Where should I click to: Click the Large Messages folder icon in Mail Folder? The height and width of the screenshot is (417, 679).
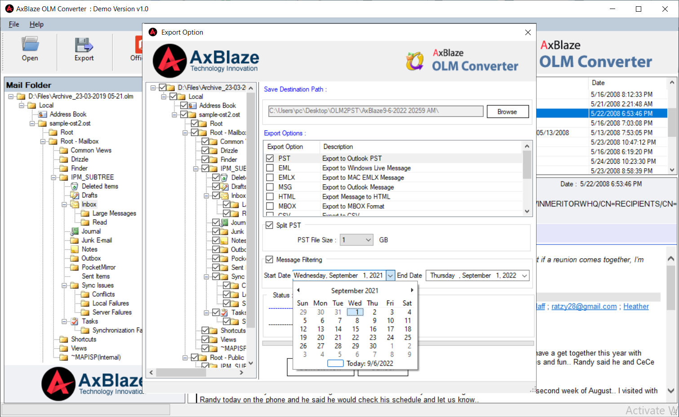85,213
